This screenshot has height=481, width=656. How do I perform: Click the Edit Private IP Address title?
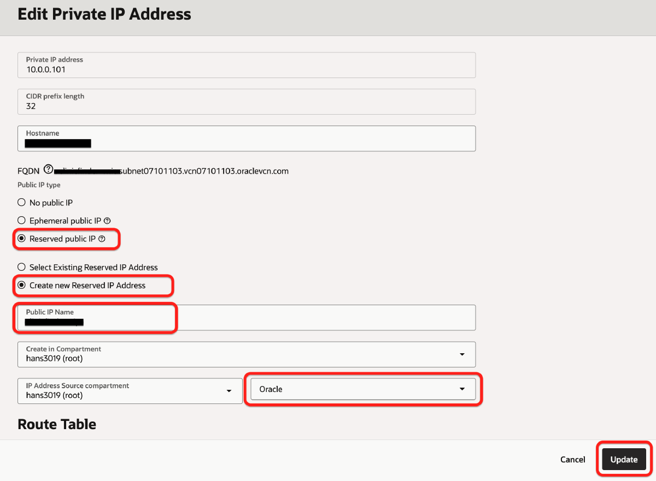point(104,14)
